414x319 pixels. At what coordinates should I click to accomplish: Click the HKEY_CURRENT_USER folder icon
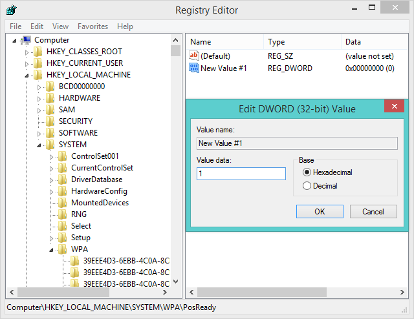[x=38, y=63]
